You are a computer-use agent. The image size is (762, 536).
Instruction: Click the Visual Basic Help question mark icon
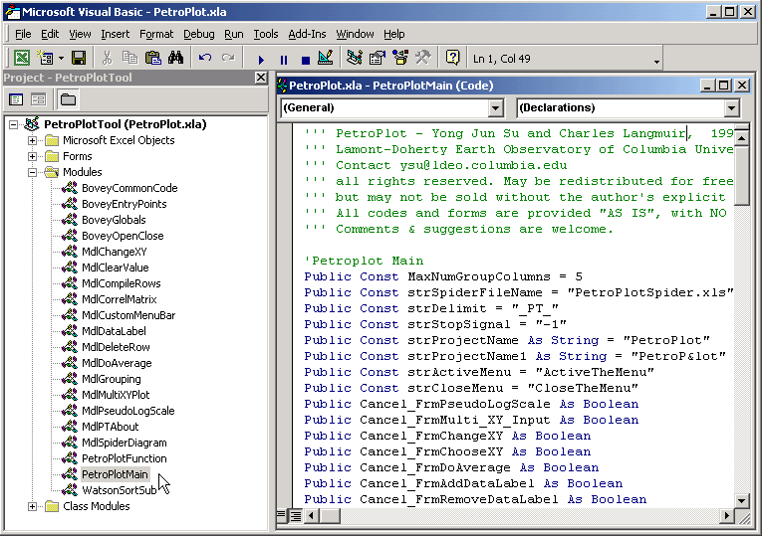452,59
